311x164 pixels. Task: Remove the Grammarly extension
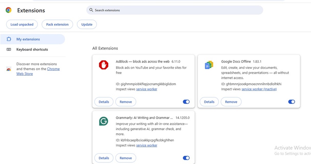click(126, 158)
